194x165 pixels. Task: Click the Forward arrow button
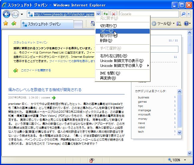15,14
